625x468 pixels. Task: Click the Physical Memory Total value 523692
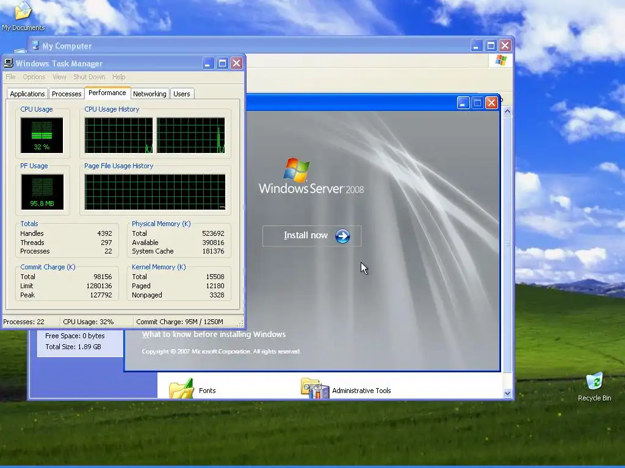coord(213,233)
